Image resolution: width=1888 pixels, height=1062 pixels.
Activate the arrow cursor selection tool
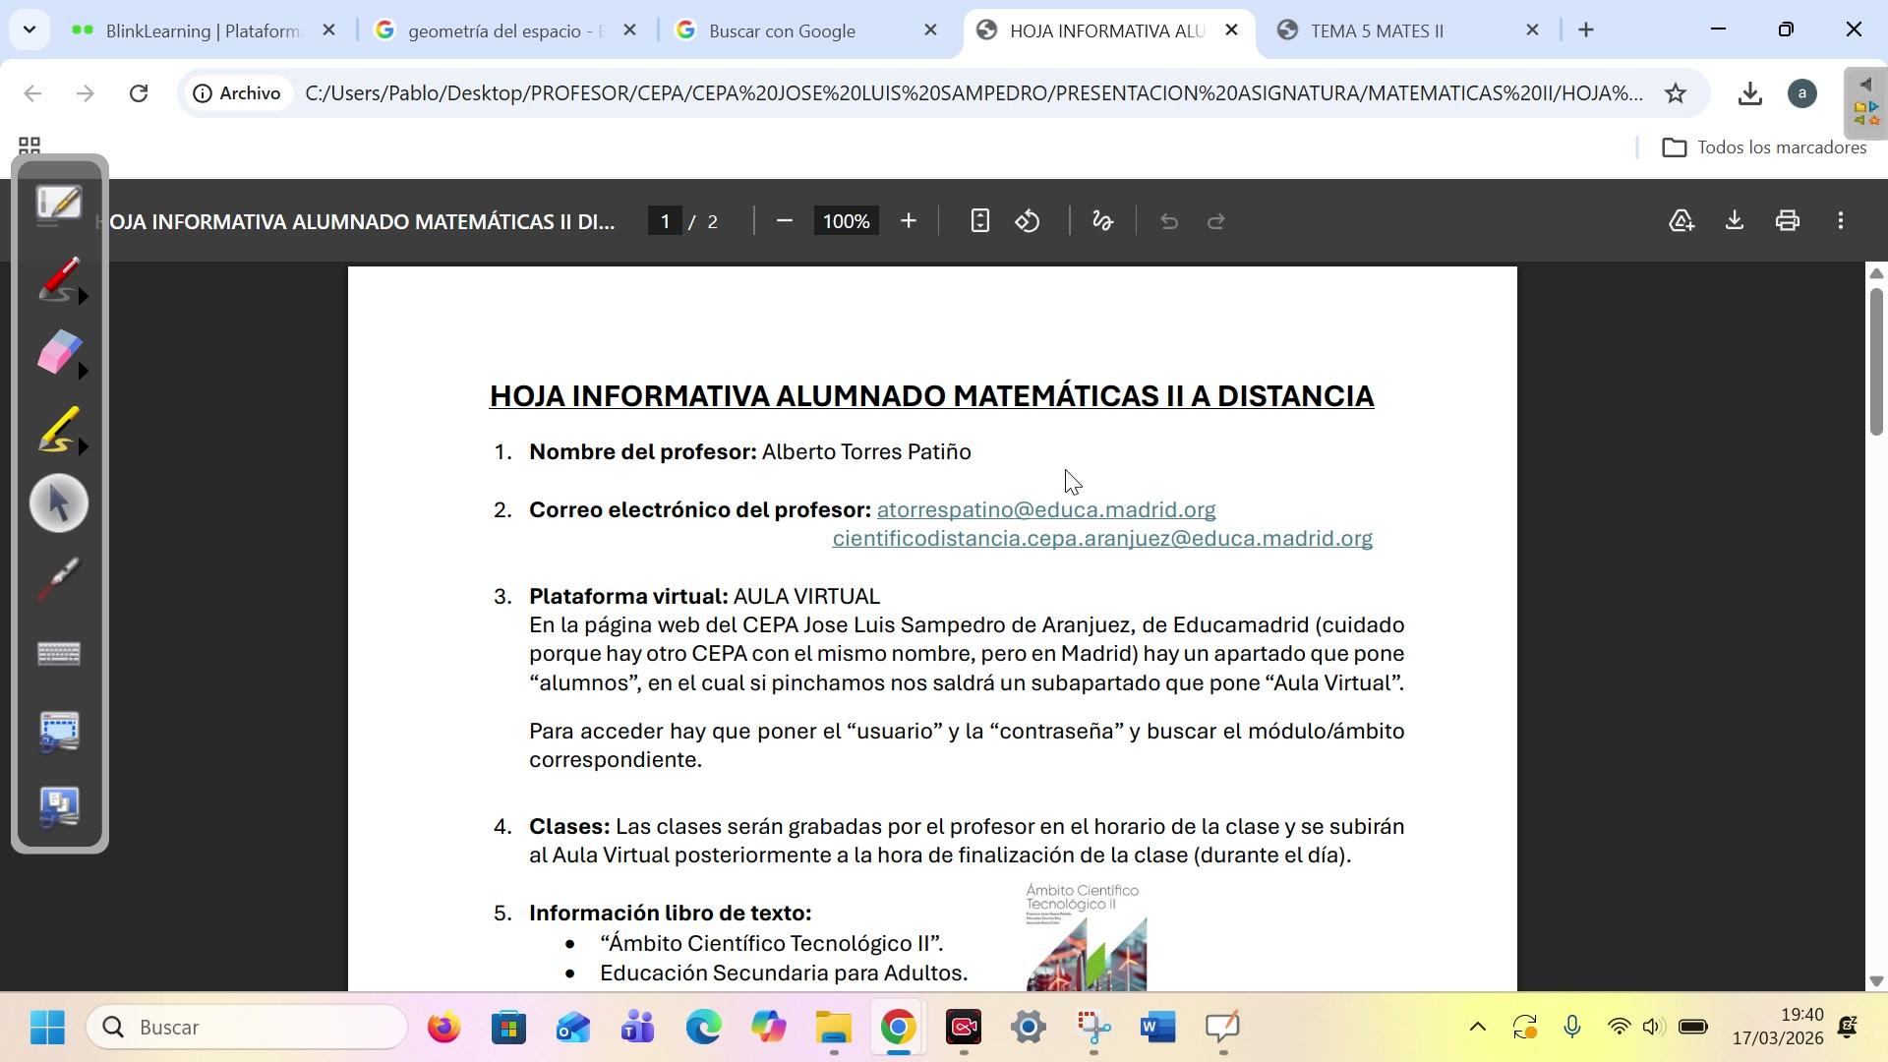click(x=59, y=503)
